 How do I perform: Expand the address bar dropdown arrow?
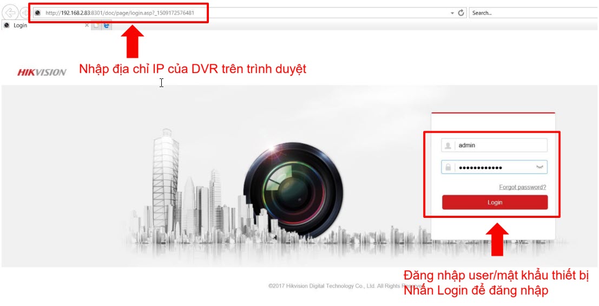452,13
